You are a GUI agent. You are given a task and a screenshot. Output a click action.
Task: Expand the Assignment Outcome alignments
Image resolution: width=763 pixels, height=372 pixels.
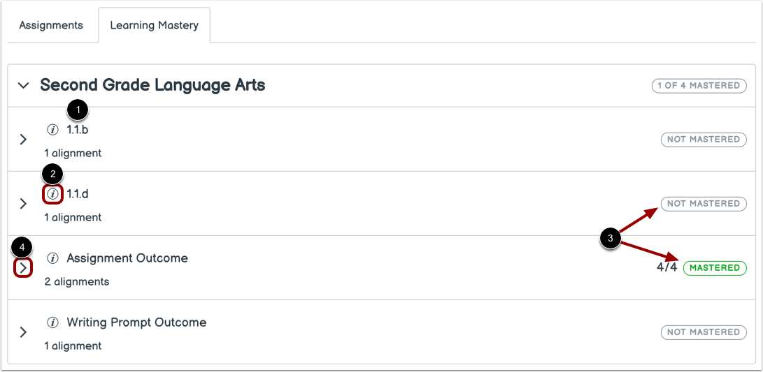[23, 267]
